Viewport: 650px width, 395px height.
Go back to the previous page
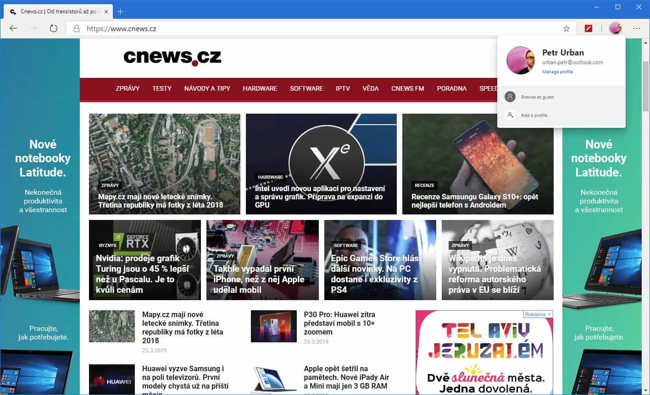click(x=13, y=28)
